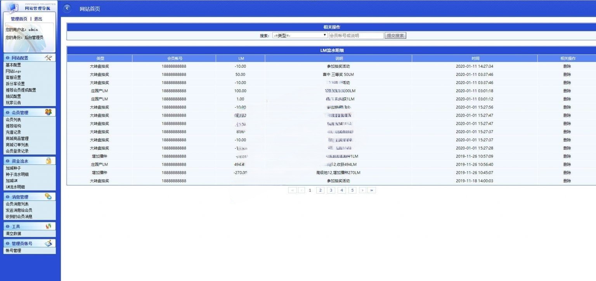Click the messaging icon next to 消息管理

(48, 196)
